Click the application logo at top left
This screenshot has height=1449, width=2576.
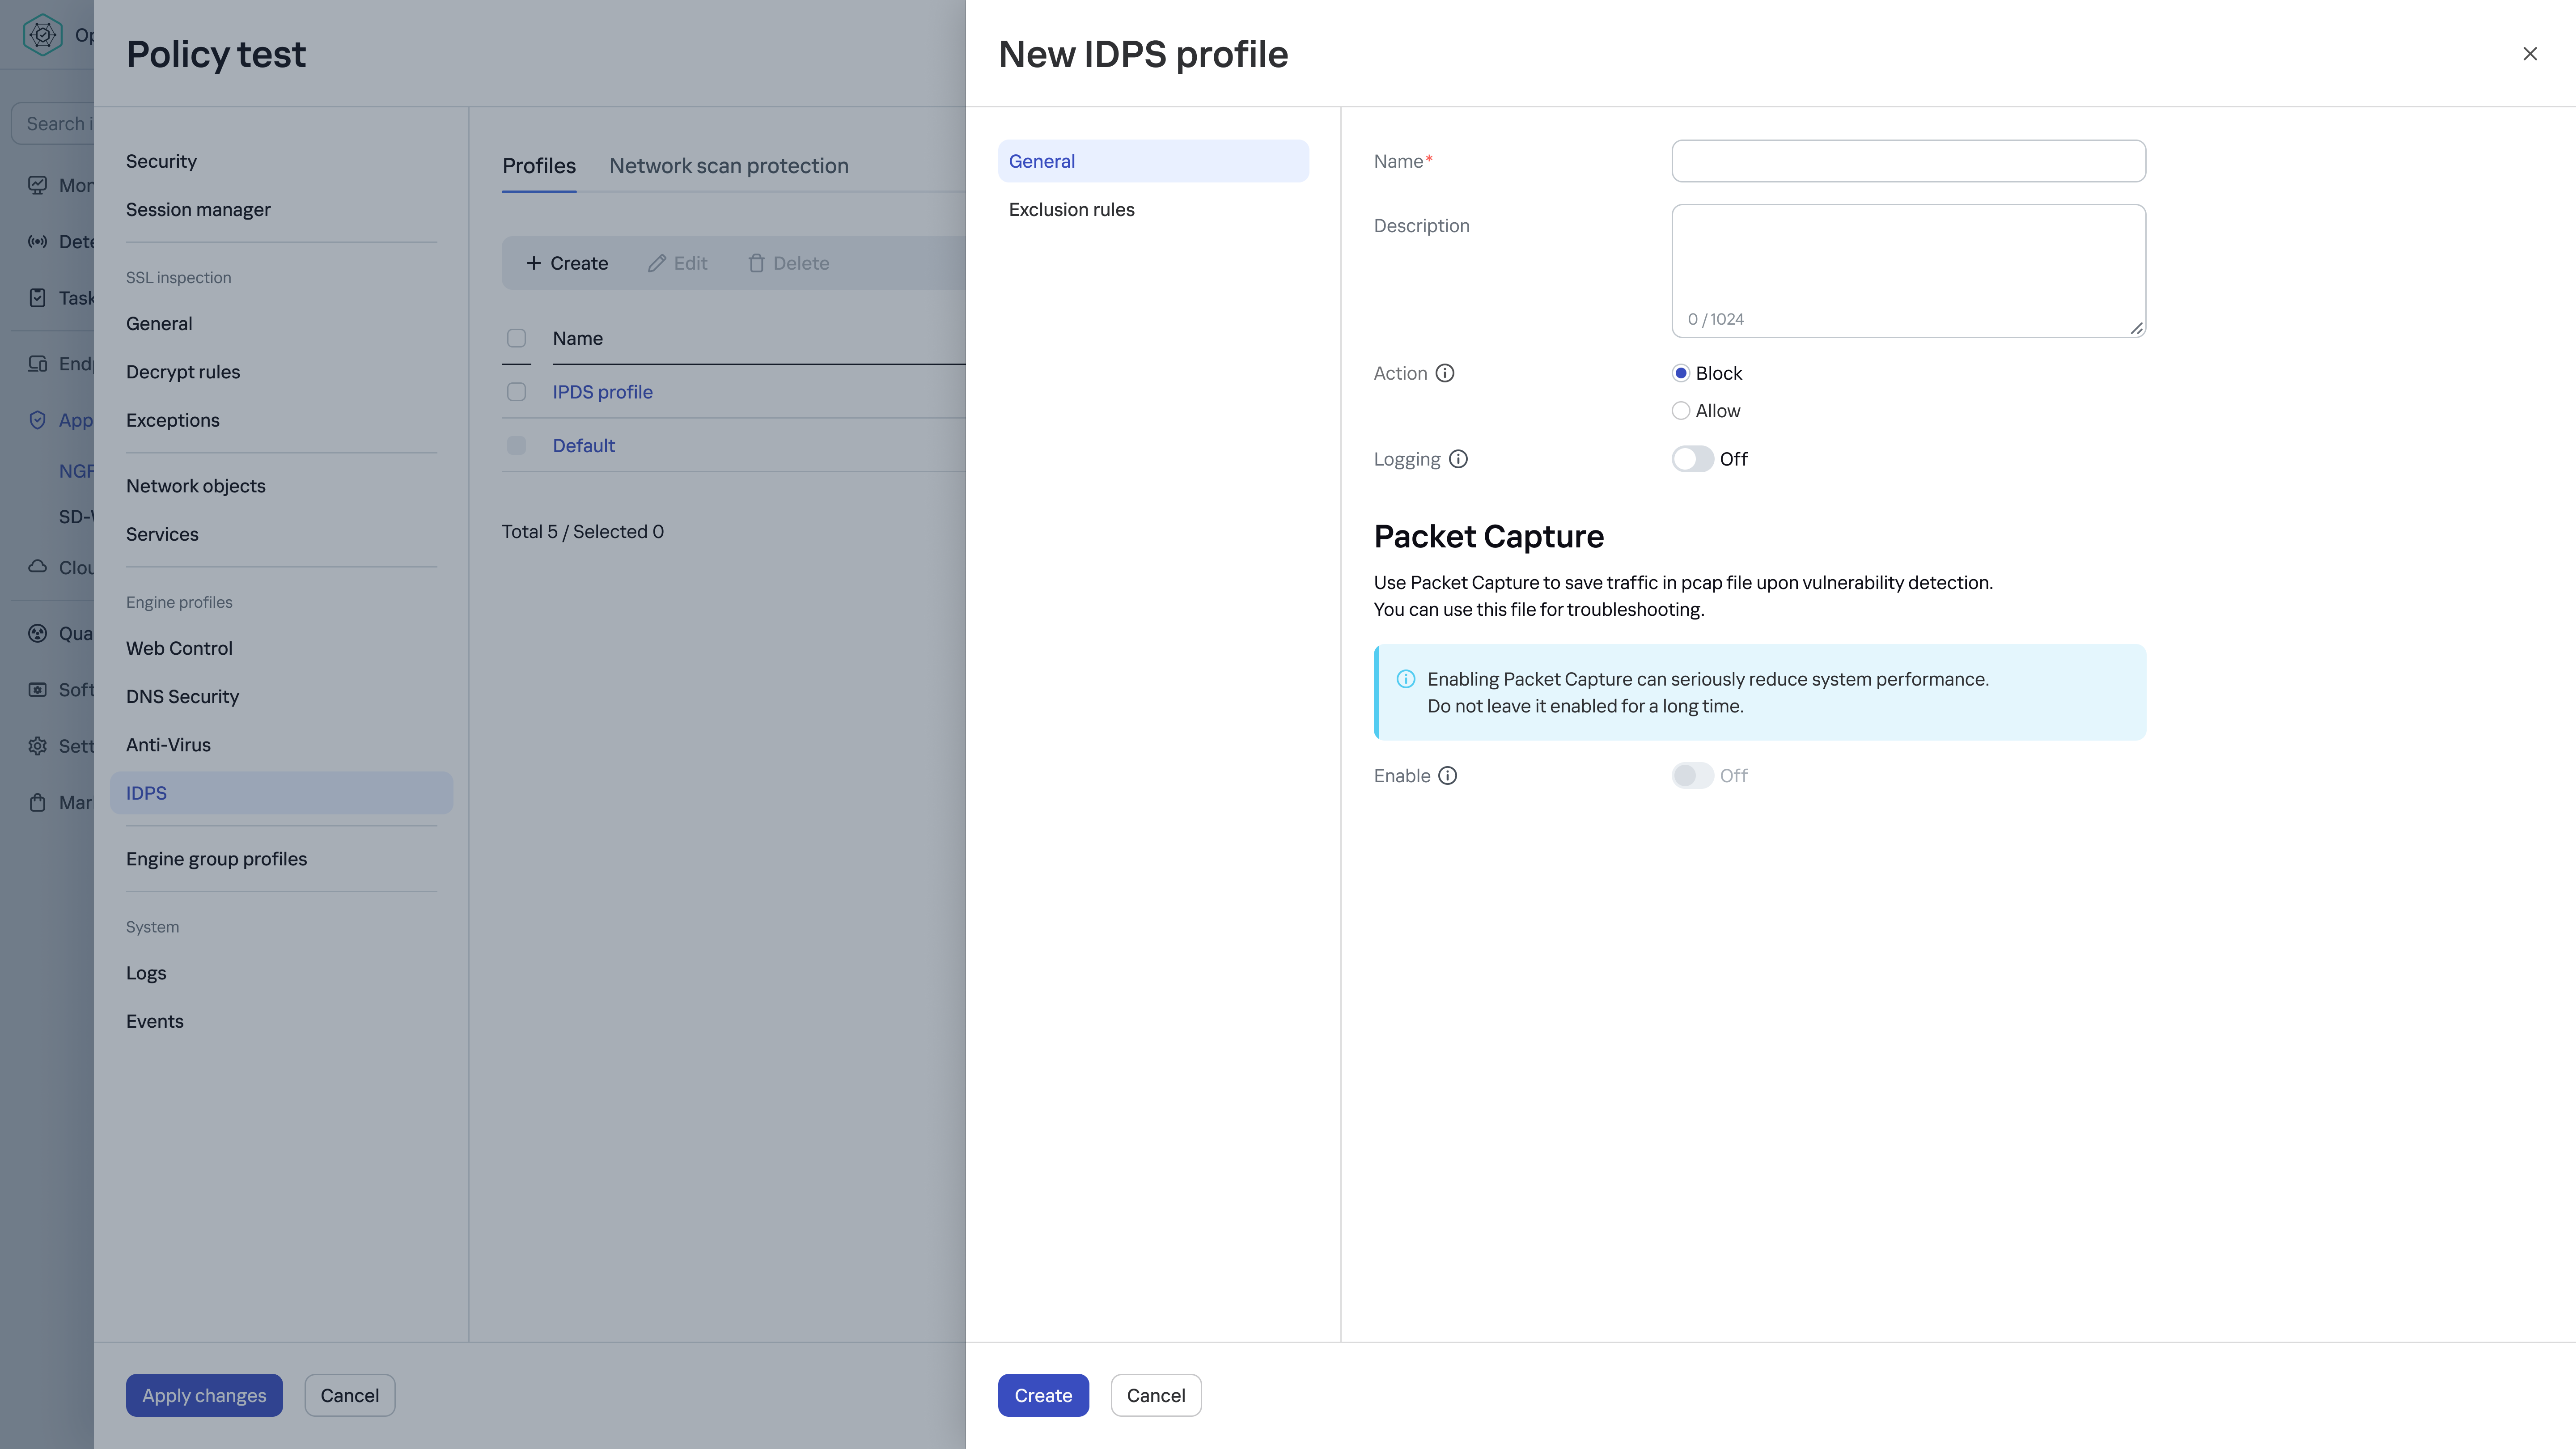coord(42,35)
